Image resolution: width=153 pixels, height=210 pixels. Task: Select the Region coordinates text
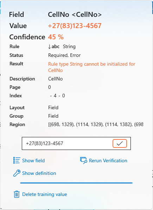(96, 124)
